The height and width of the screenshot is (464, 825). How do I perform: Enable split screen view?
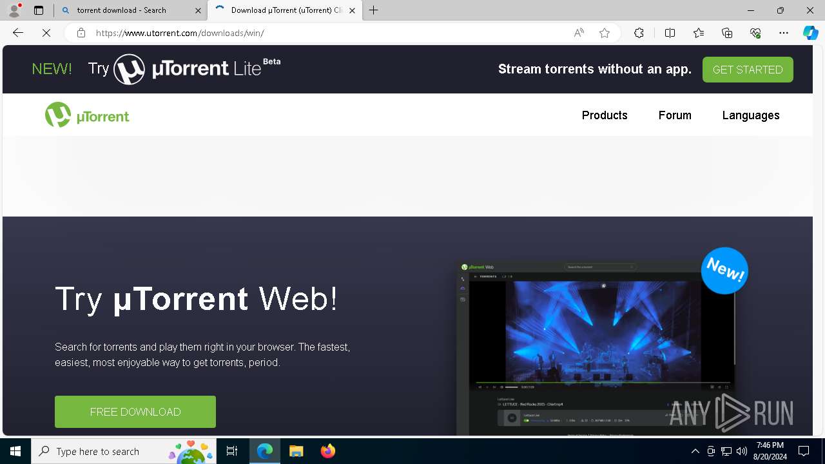pos(670,33)
